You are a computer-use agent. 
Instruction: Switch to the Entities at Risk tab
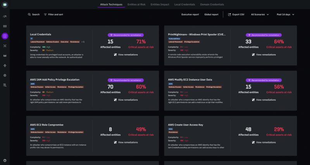136,5
